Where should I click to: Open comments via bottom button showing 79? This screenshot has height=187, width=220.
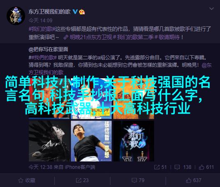click(x=138, y=180)
